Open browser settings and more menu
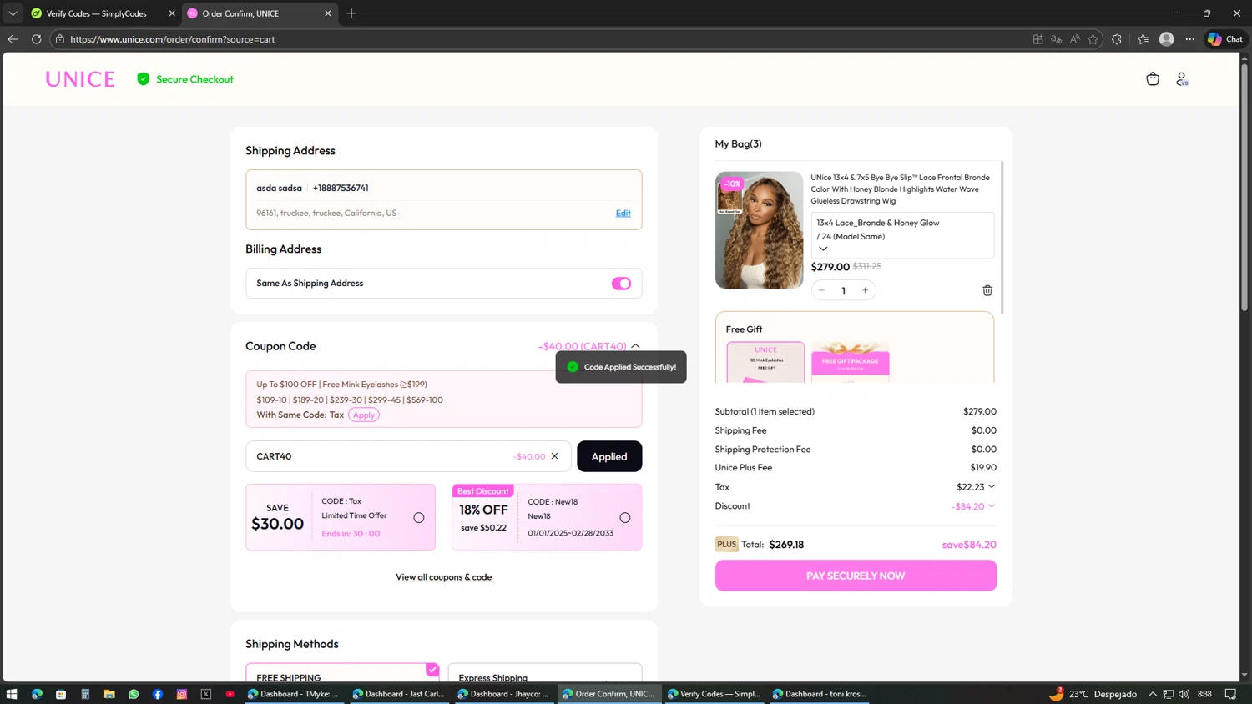The image size is (1252, 704). click(1190, 39)
